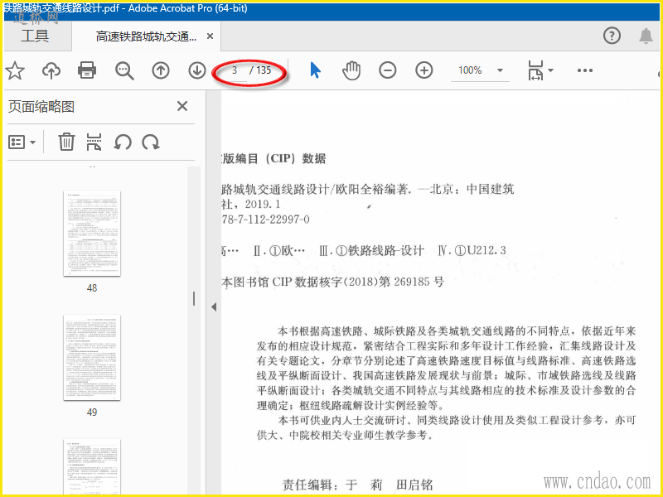
Task: Rotate page counterclockwise
Action: [x=123, y=142]
